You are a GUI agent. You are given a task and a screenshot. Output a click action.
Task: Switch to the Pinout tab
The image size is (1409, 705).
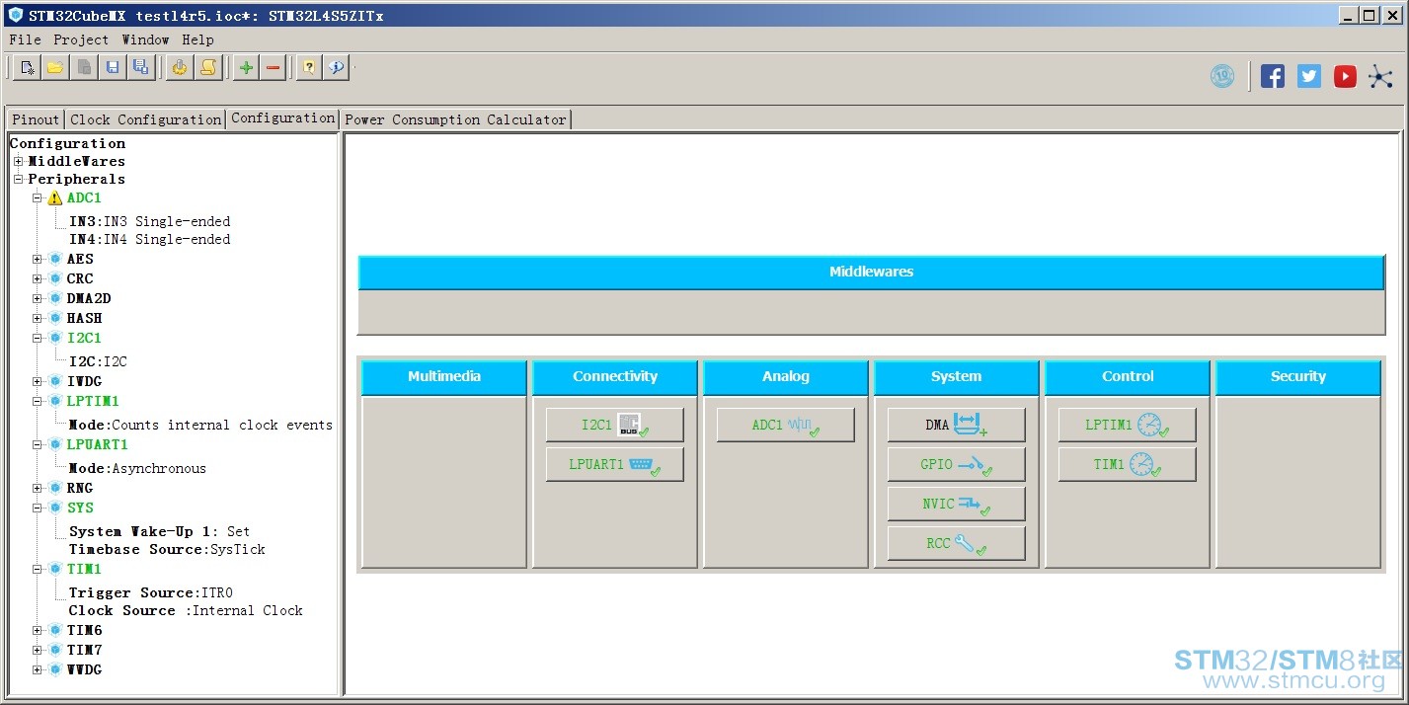(x=36, y=119)
